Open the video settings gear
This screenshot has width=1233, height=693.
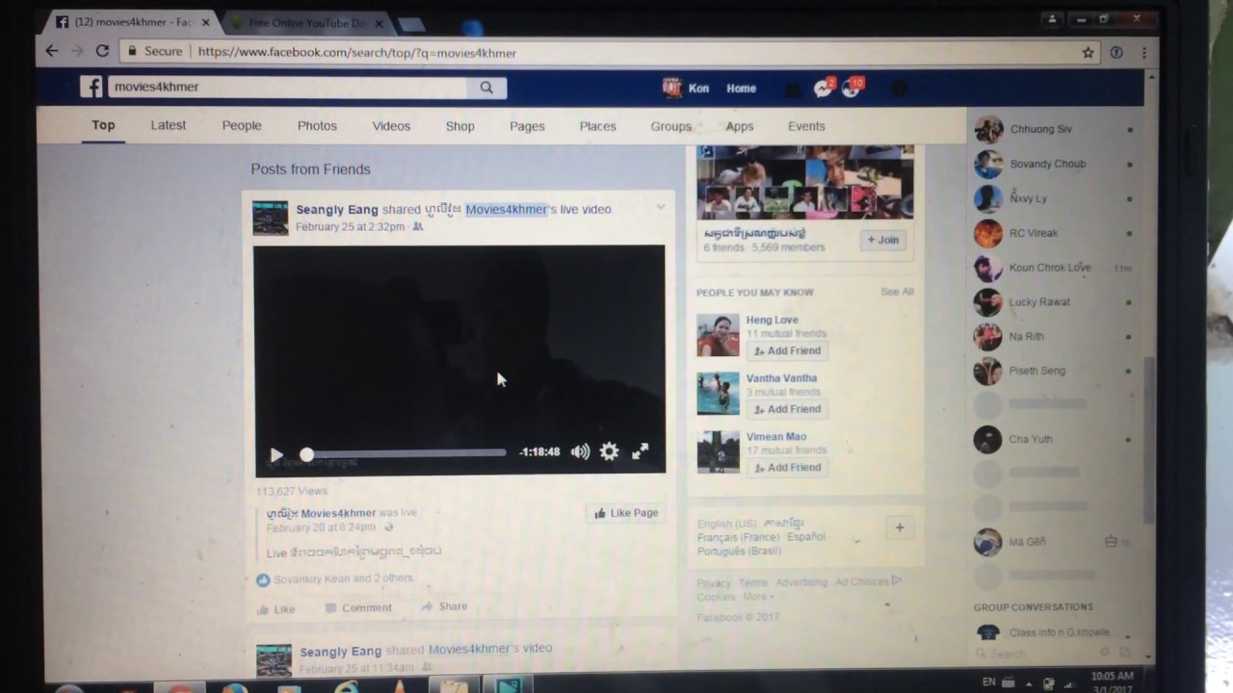609,450
